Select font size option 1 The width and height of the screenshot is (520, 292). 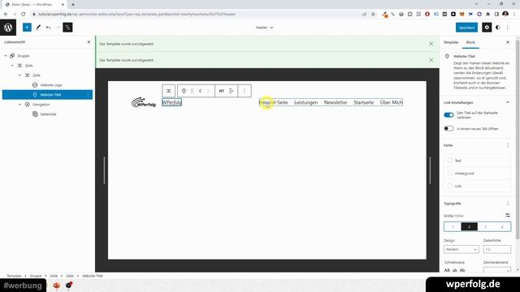click(453, 227)
